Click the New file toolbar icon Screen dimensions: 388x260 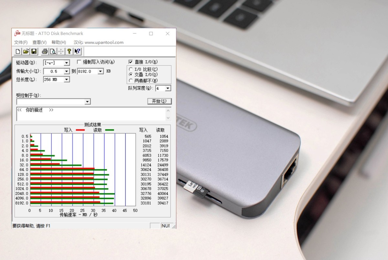pyautogui.click(x=18, y=51)
